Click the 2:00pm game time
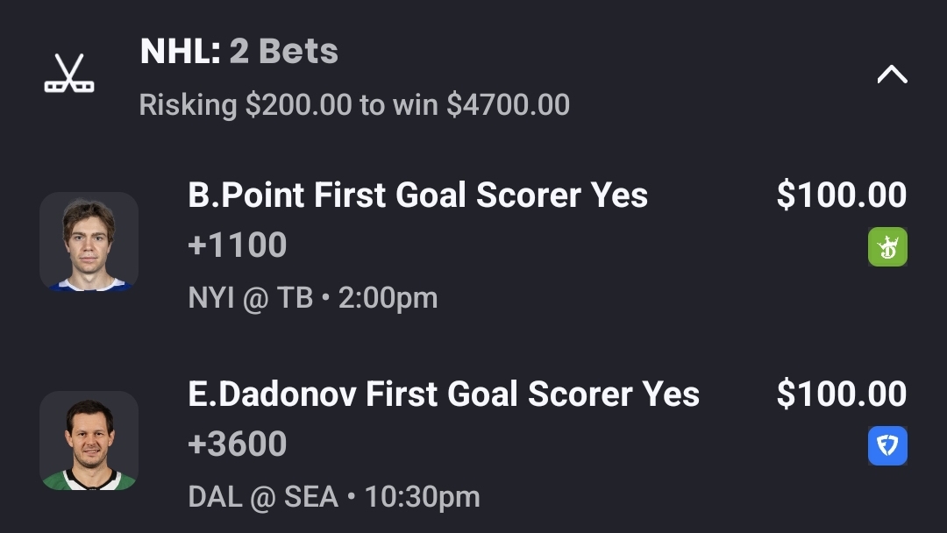The width and height of the screenshot is (947, 533). coord(388,298)
